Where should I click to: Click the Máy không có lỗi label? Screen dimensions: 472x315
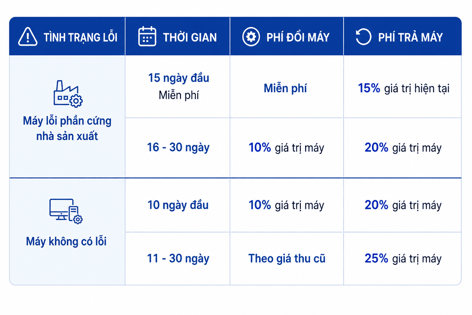[x=66, y=241]
